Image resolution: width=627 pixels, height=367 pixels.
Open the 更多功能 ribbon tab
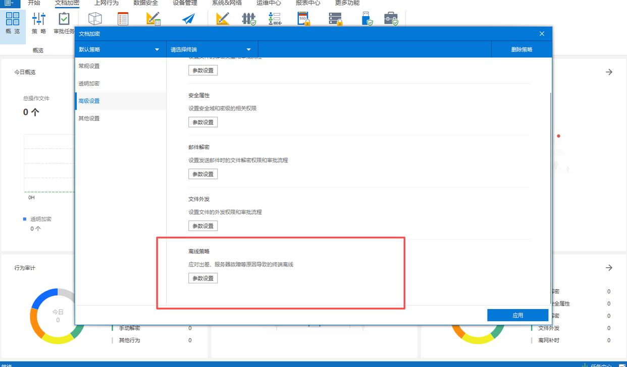(347, 3)
